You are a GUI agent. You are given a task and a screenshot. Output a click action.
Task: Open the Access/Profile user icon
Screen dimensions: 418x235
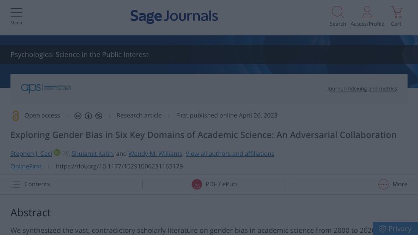(x=367, y=12)
